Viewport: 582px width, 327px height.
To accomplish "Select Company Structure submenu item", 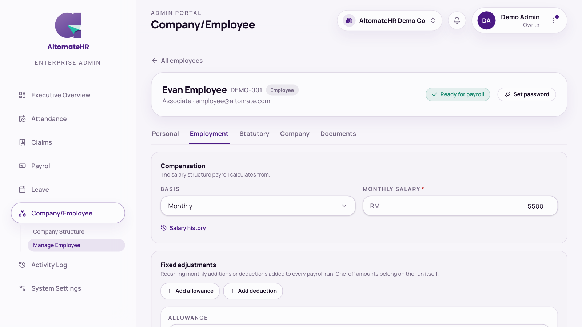I will pos(76,232).
